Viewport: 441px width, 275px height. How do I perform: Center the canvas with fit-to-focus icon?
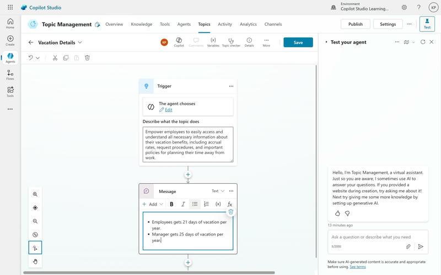coord(35,208)
